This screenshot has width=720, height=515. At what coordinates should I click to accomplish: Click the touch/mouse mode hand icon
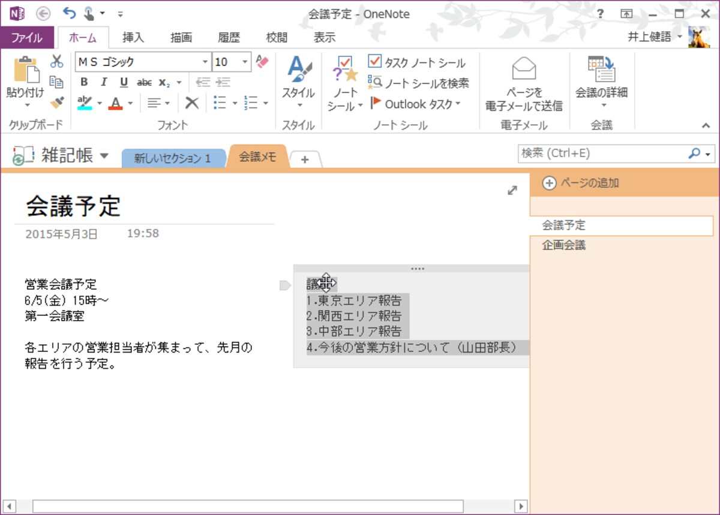coord(89,13)
